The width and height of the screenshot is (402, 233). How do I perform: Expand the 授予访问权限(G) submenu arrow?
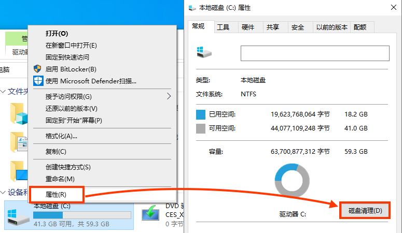169,96
